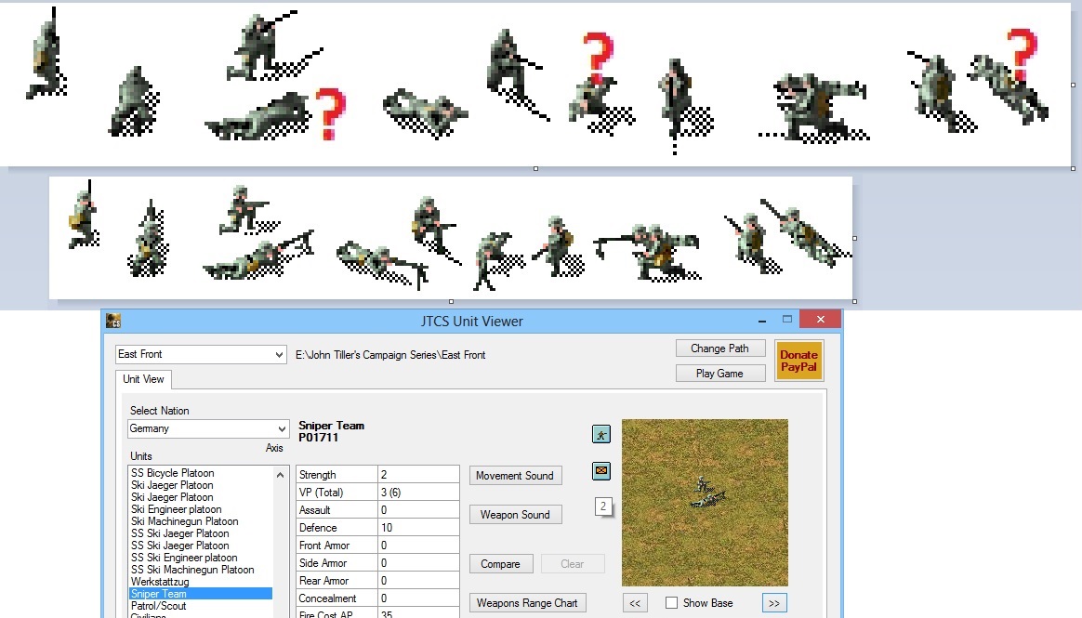The height and width of the screenshot is (618, 1082).
Task: Click the Assault row label
Action: [336, 510]
